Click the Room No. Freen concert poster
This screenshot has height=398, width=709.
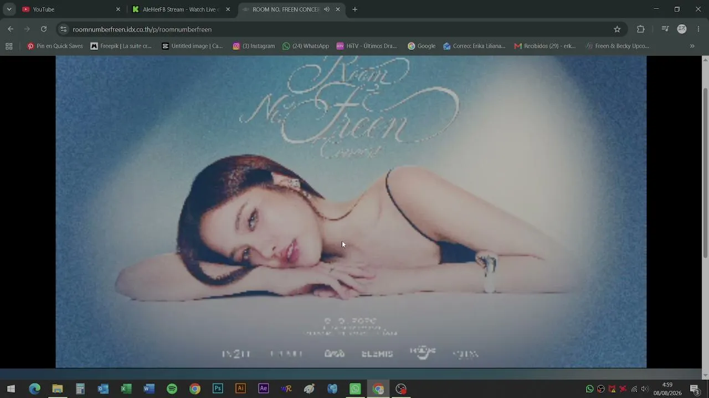pyautogui.click(x=351, y=212)
